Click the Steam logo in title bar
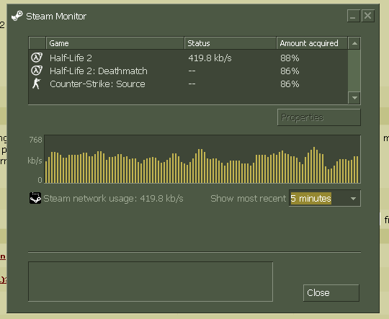Image resolution: width=389 pixels, height=319 pixels. (x=17, y=16)
